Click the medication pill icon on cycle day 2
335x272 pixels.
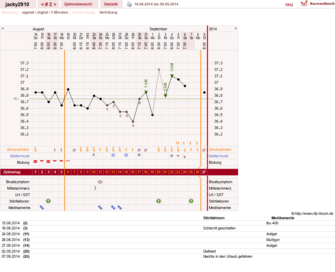[42, 207]
